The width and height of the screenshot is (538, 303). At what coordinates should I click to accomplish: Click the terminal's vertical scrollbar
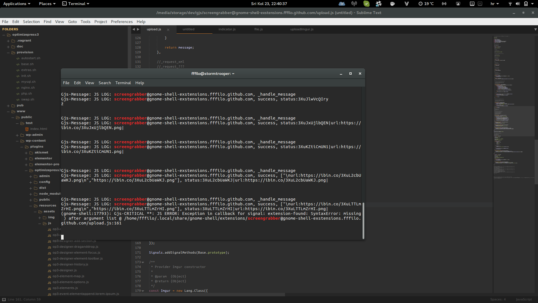[x=363, y=221]
